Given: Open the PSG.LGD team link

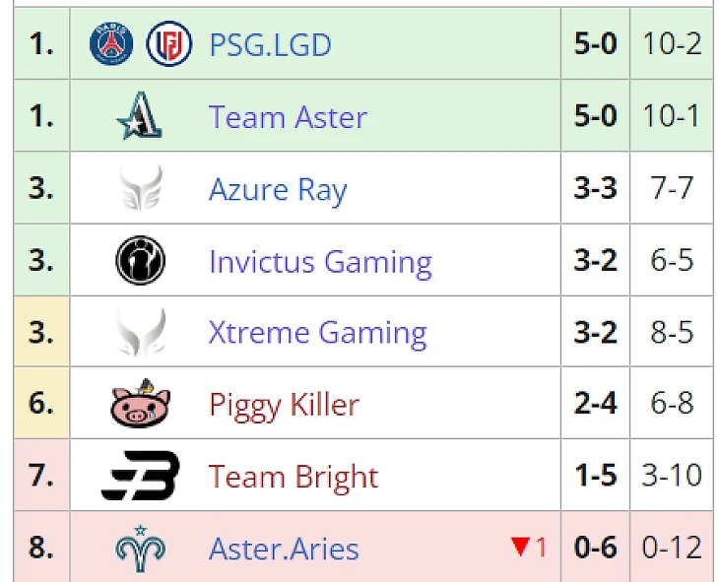Looking at the screenshot, I should click(270, 44).
